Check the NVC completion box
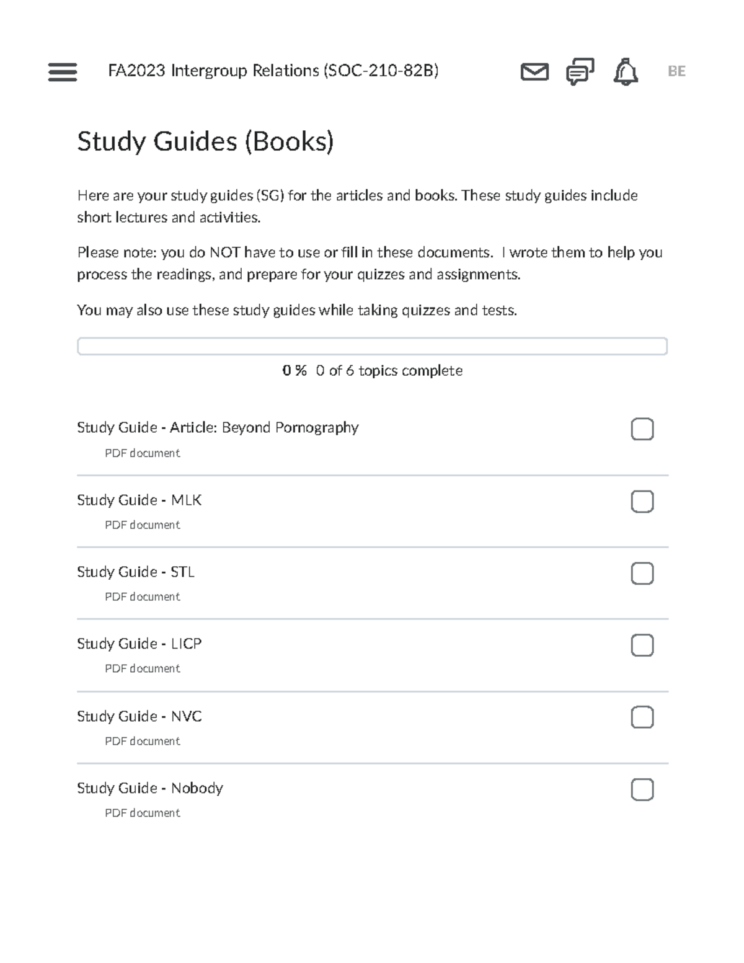744x963 pixels. pyautogui.click(x=642, y=717)
